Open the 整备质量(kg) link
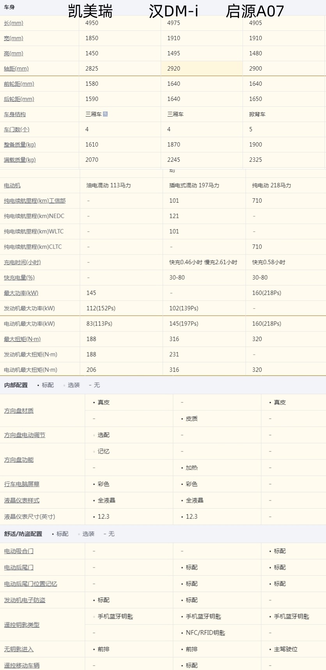 click(x=20, y=145)
